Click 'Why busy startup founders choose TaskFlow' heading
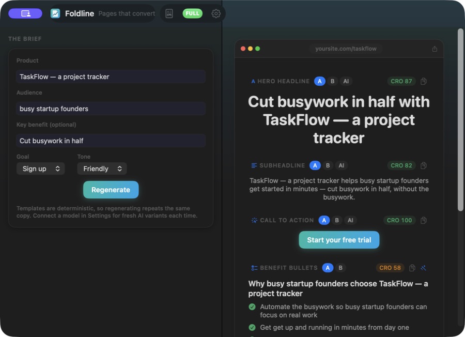465x337 pixels. pos(338,288)
